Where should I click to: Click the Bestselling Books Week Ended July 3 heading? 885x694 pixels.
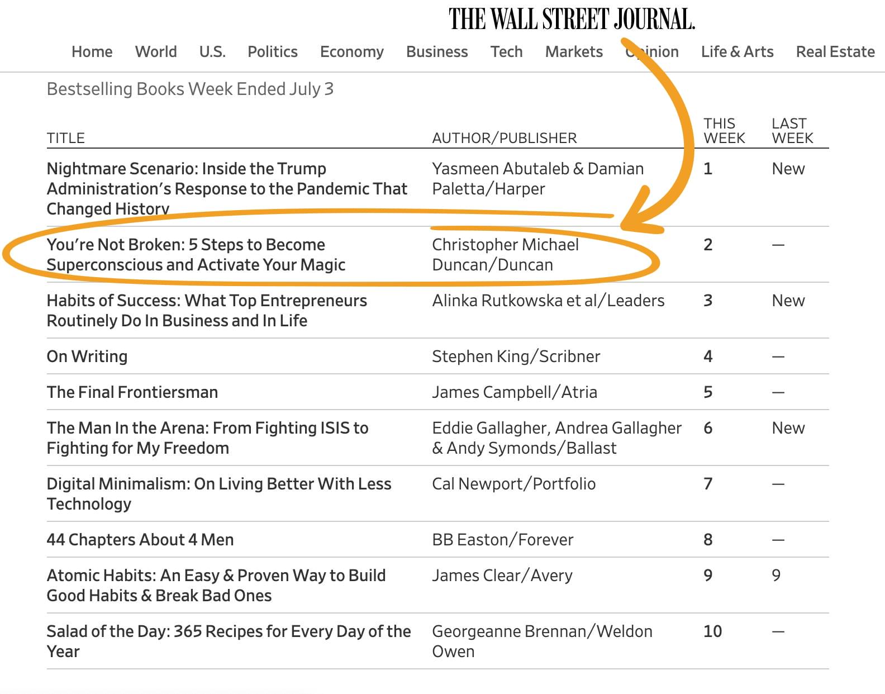(x=190, y=89)
